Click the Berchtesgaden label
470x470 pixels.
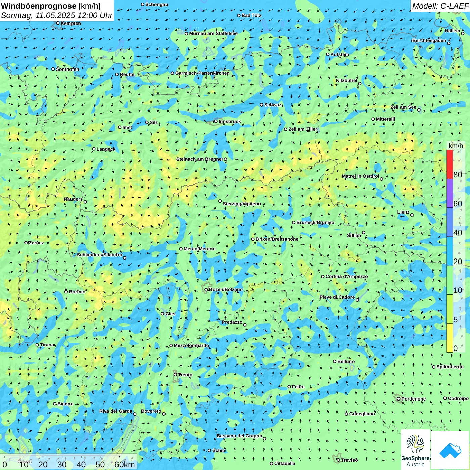pyautogui.click(x=429, y=40)
